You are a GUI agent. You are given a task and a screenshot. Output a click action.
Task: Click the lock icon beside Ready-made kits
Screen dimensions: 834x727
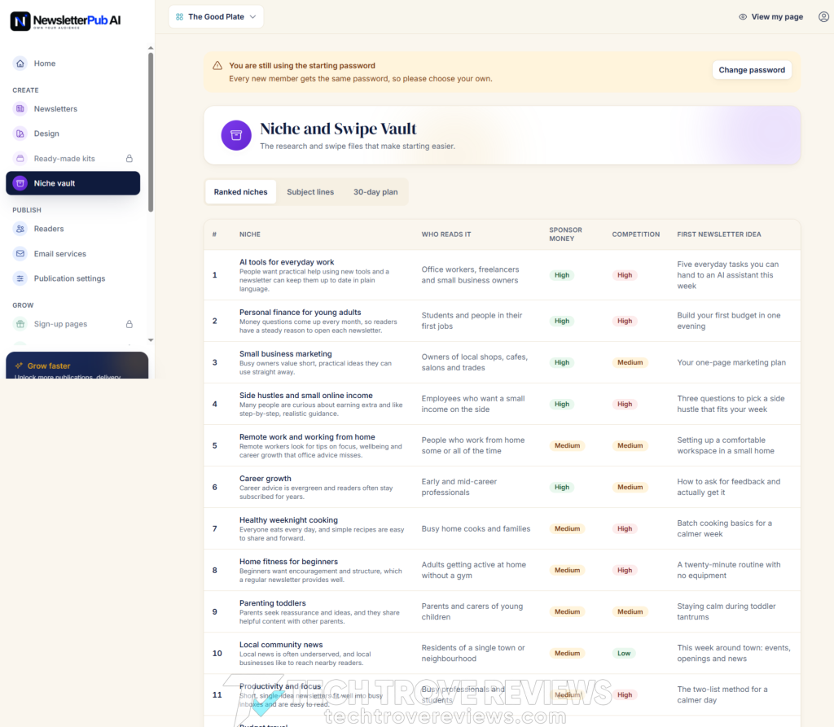(129, 159)
